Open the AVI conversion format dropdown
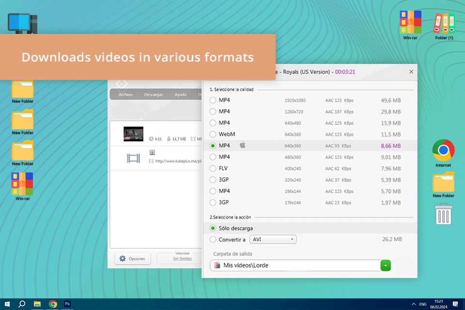Image resolution: width=465 pixels, height=310 pixels. pos(273,239)
